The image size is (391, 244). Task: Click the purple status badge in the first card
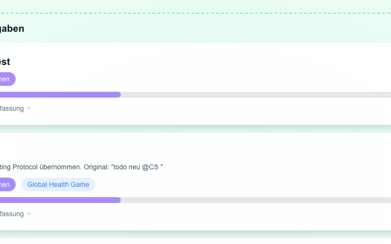point(6,79)
